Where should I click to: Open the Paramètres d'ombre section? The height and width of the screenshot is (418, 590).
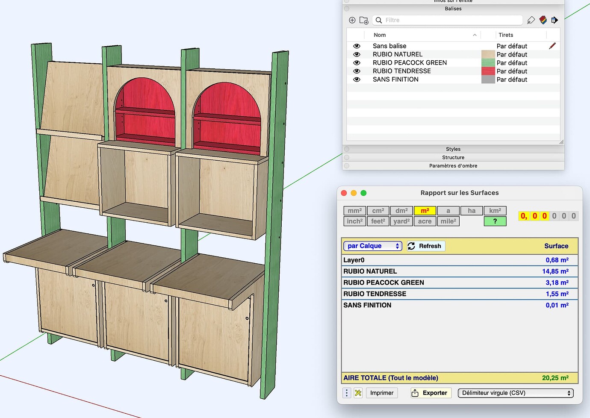[x=453, y=165]
